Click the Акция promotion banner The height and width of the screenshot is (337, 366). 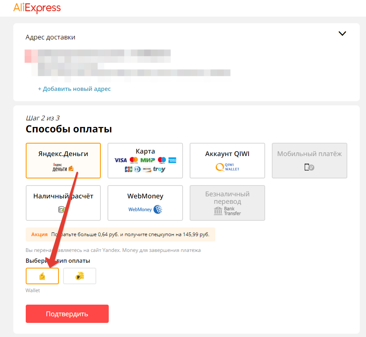(x=120, y=234)
